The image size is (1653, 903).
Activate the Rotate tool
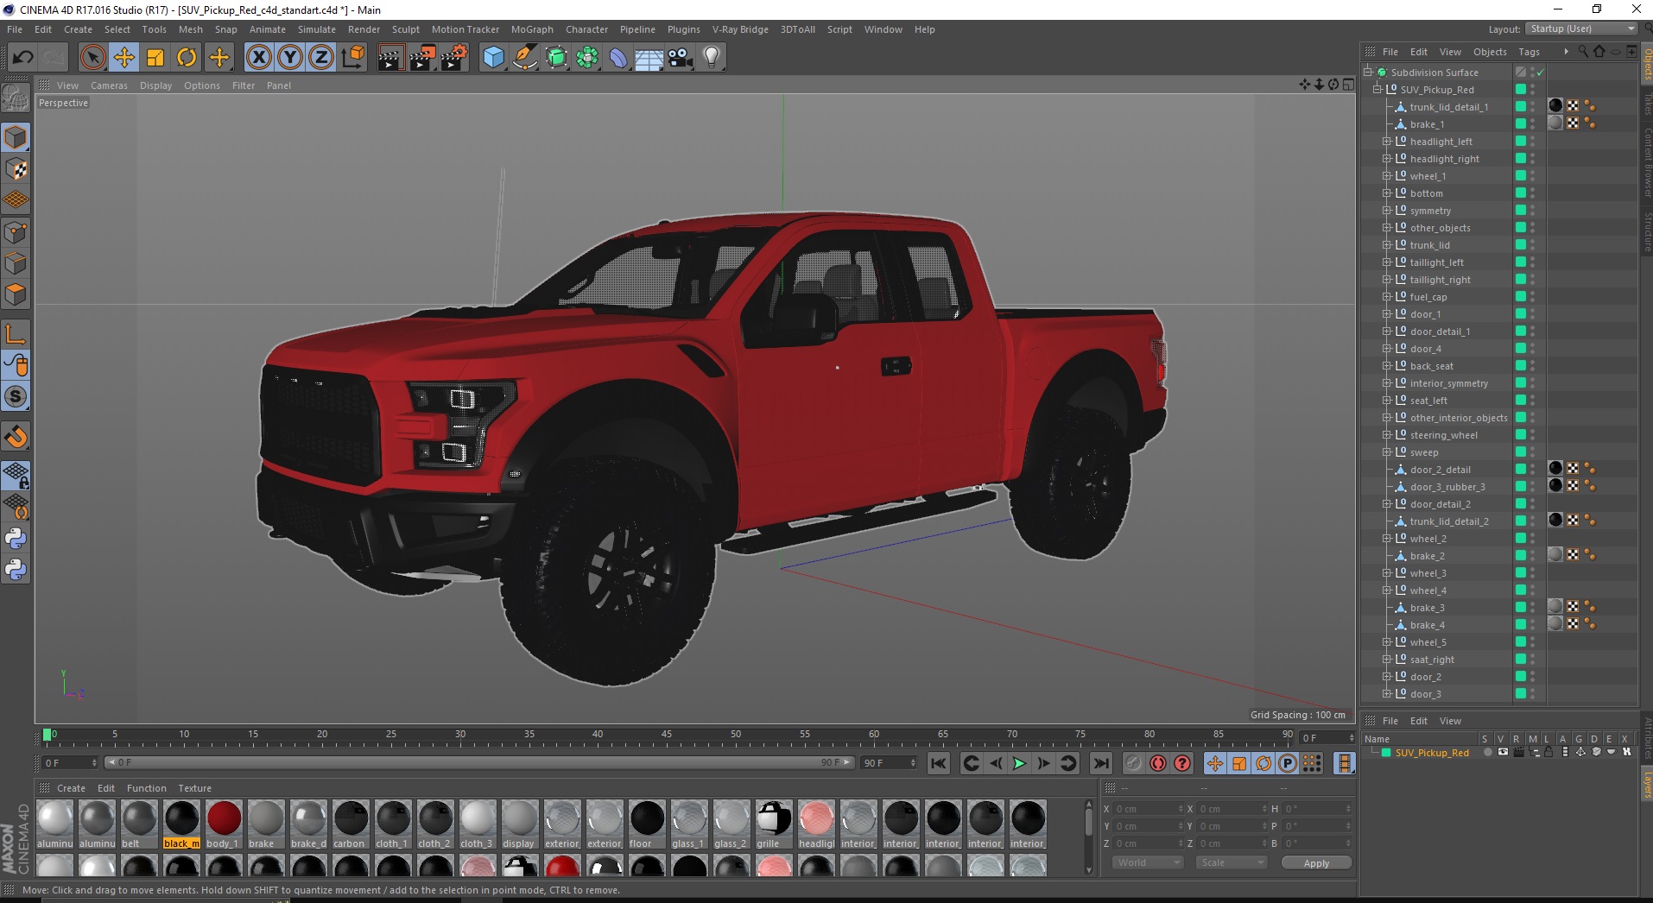point(187,58)
